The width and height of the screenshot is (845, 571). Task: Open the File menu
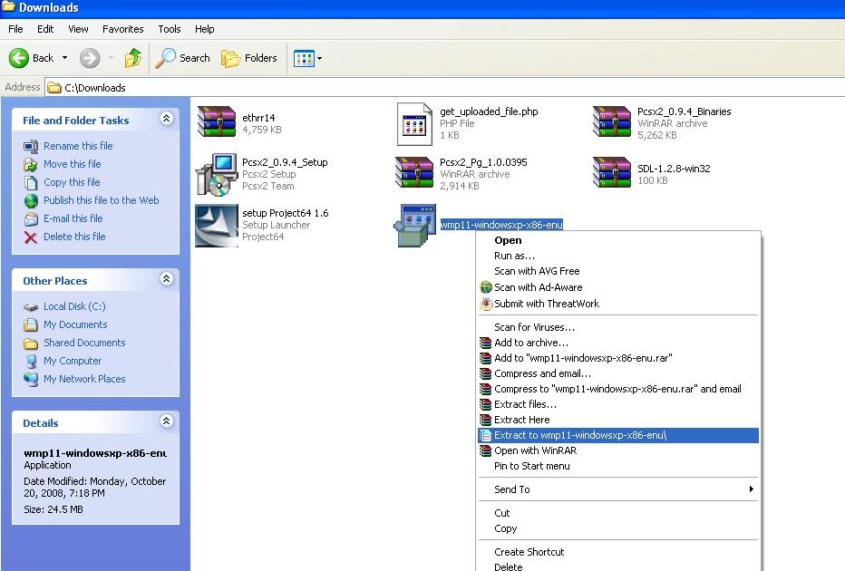[x=15, y=29]
